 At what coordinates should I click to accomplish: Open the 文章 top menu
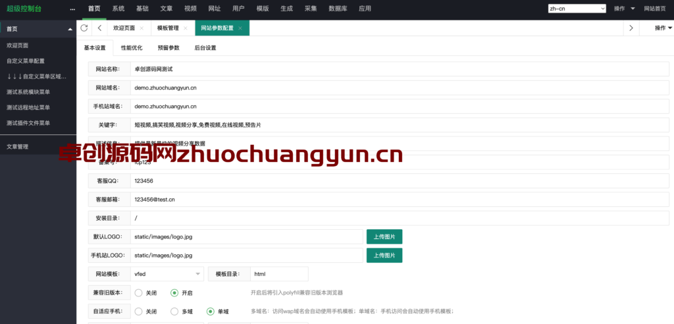pos(167,9)
